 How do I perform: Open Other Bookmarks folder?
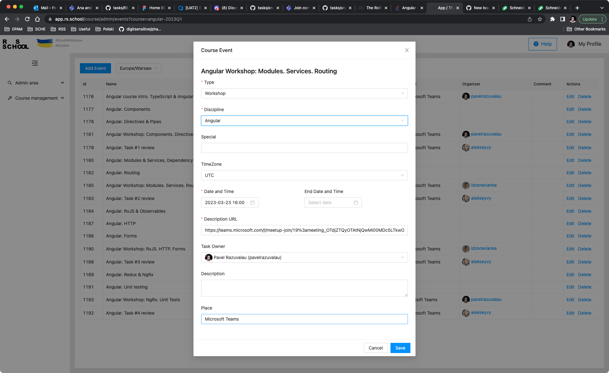(586, 29)
